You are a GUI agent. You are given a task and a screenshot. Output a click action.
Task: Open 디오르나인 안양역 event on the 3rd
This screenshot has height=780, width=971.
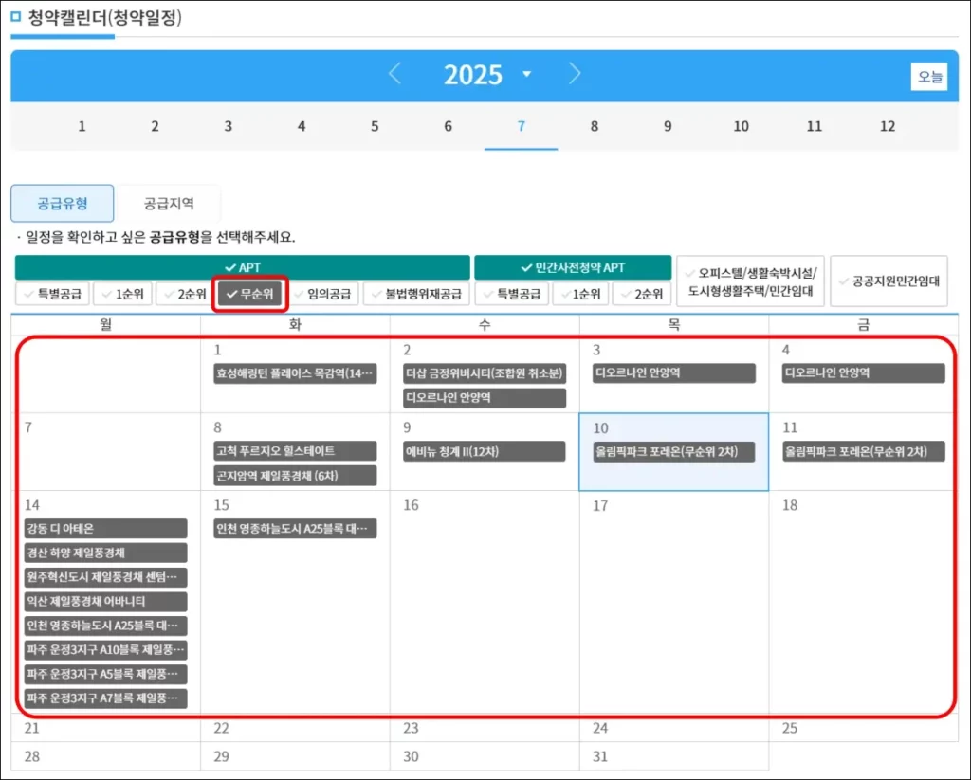click(674, 373)
